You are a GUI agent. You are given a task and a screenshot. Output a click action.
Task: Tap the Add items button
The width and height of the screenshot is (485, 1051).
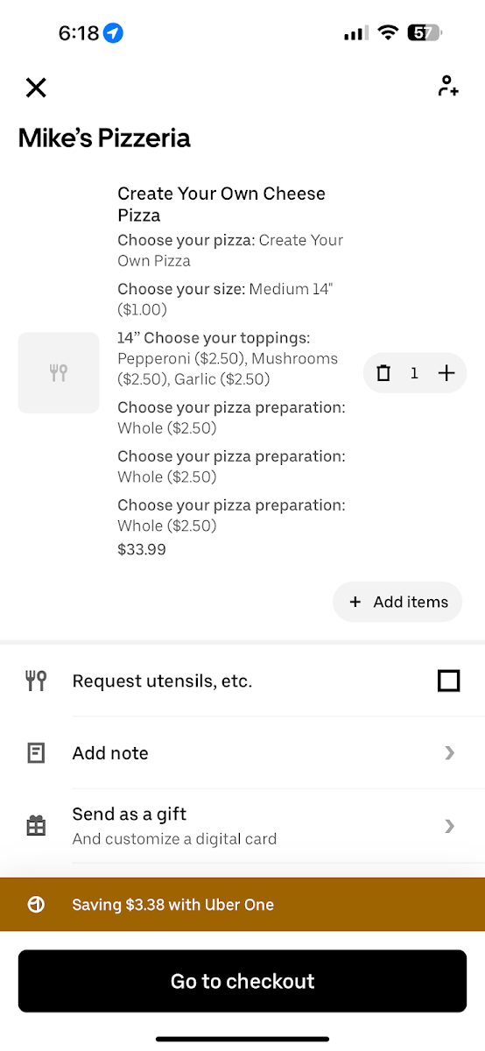(x=397, y=602)
